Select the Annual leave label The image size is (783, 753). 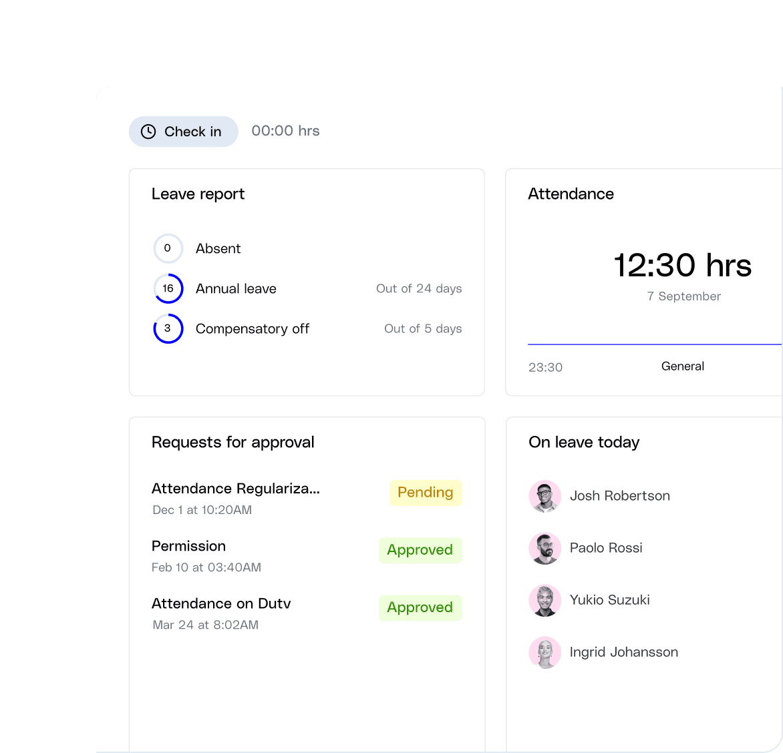pyautogui.click(x=236, y=288)
